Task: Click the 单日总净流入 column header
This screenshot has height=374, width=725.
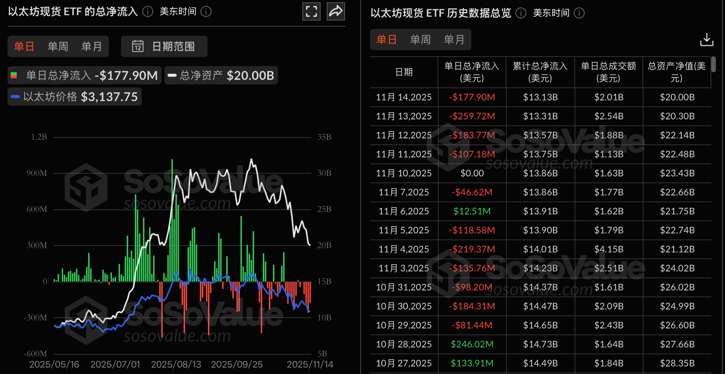Action: [472, 72]
